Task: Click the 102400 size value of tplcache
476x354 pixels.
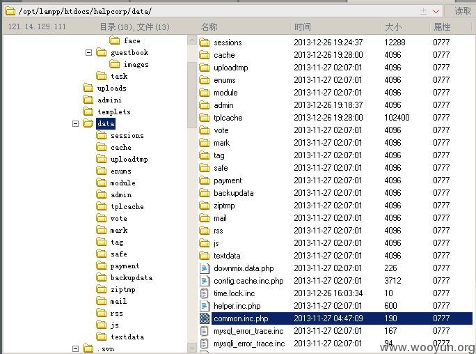Action: click(397, 118)
